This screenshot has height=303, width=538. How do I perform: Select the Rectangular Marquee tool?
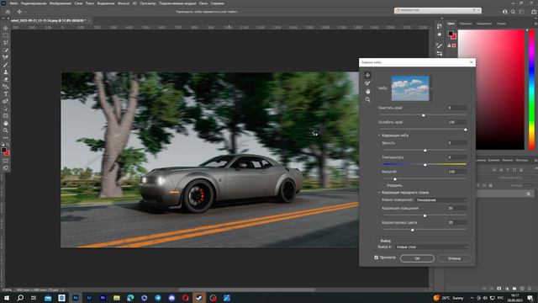(6, 35)
